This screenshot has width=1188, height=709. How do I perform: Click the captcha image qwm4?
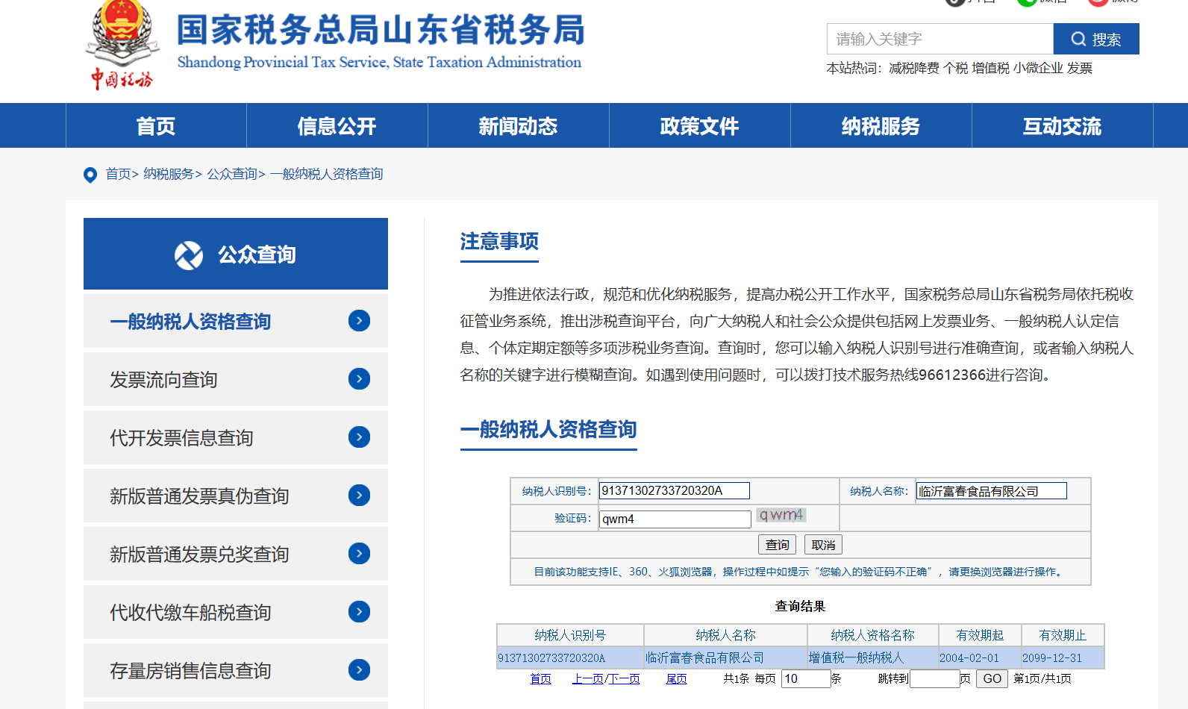tap(781, 515)
